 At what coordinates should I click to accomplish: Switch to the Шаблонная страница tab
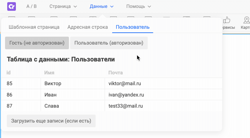34,27
